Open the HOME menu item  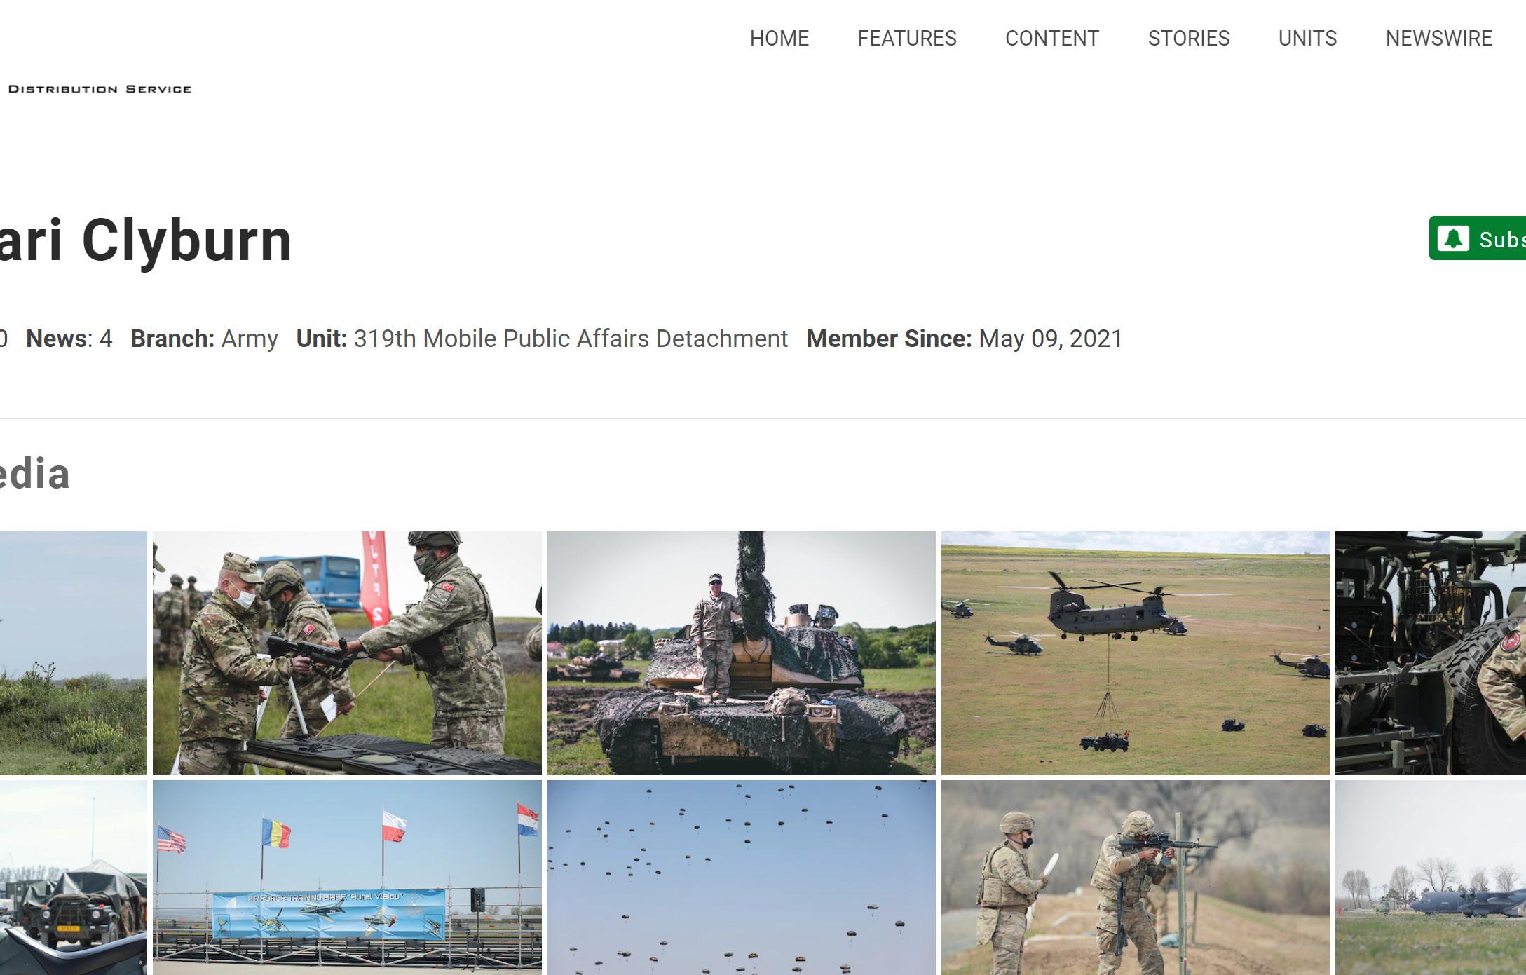pyautogui.click(x=779, y=38)
